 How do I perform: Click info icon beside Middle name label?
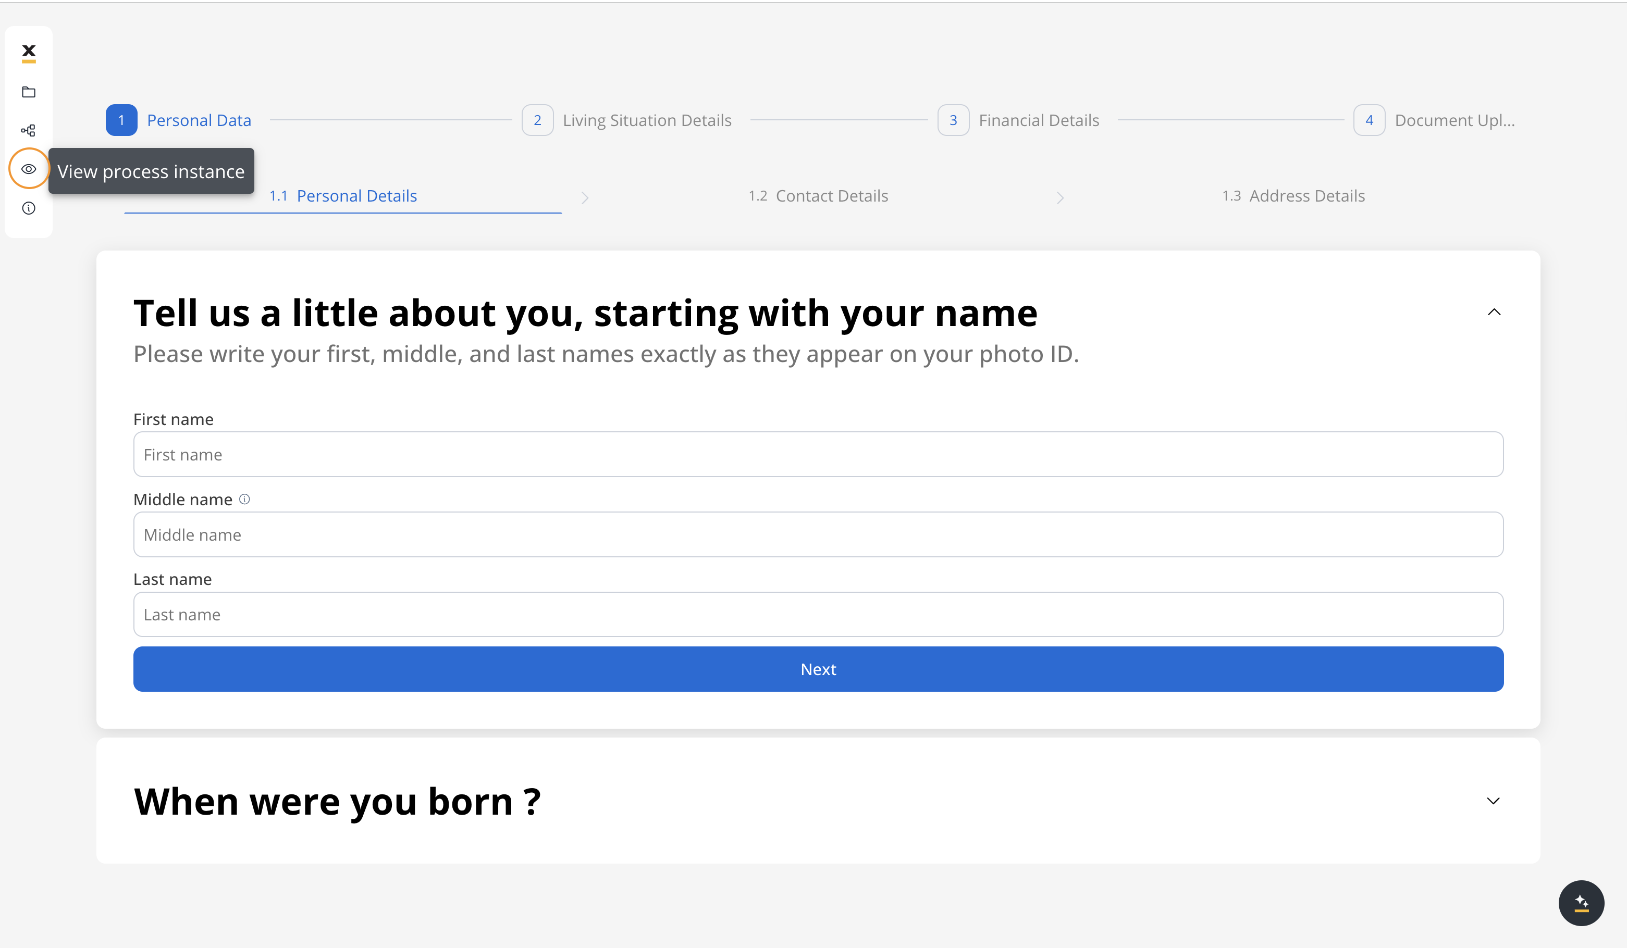(x=244, y=499)
